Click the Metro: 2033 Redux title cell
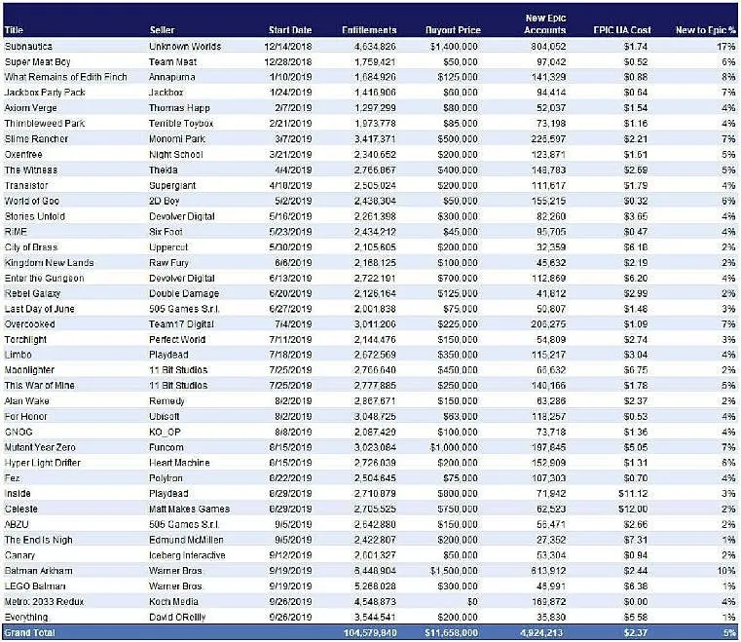Image resolution: width=741 pixels, height=642 pixels. (44, 602)
